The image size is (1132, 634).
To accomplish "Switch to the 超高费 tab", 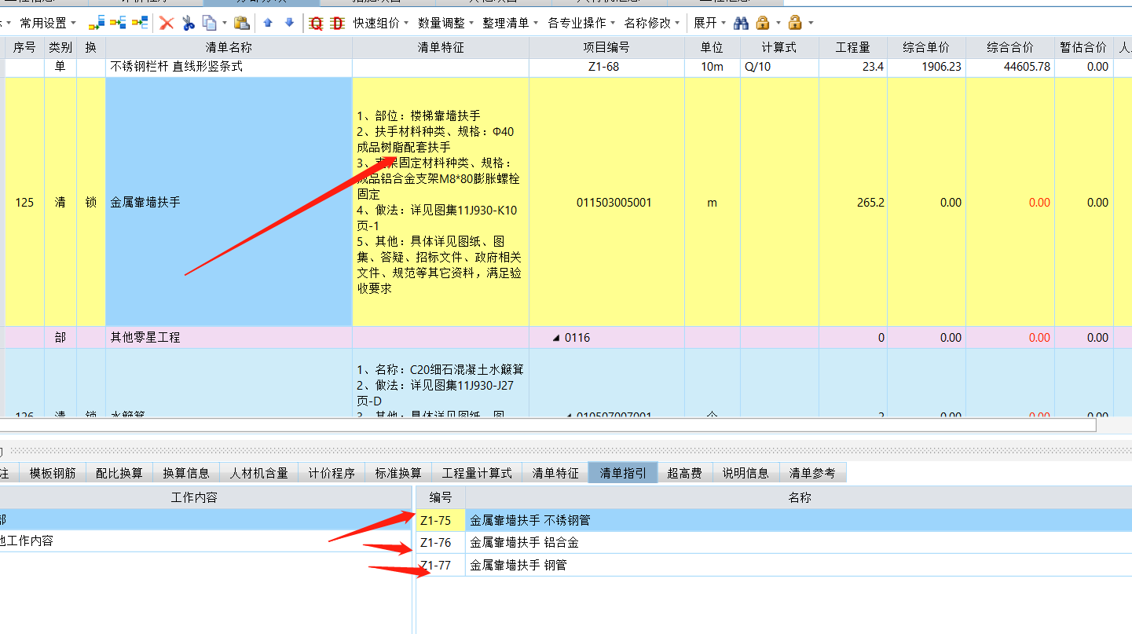I will coord(684,473).
